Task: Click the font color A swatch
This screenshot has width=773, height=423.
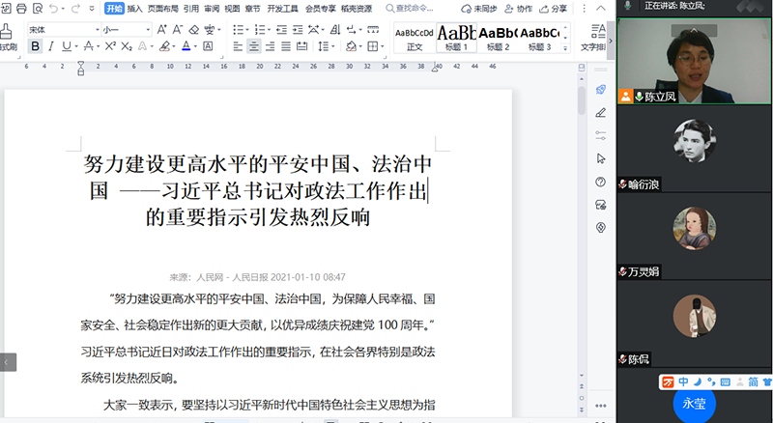Action: 186,46
